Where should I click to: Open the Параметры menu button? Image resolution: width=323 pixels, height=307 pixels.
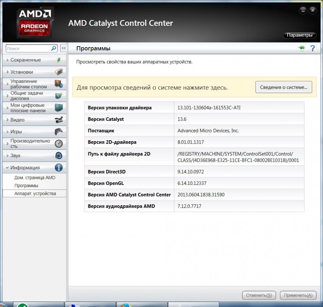coord(299,35)
